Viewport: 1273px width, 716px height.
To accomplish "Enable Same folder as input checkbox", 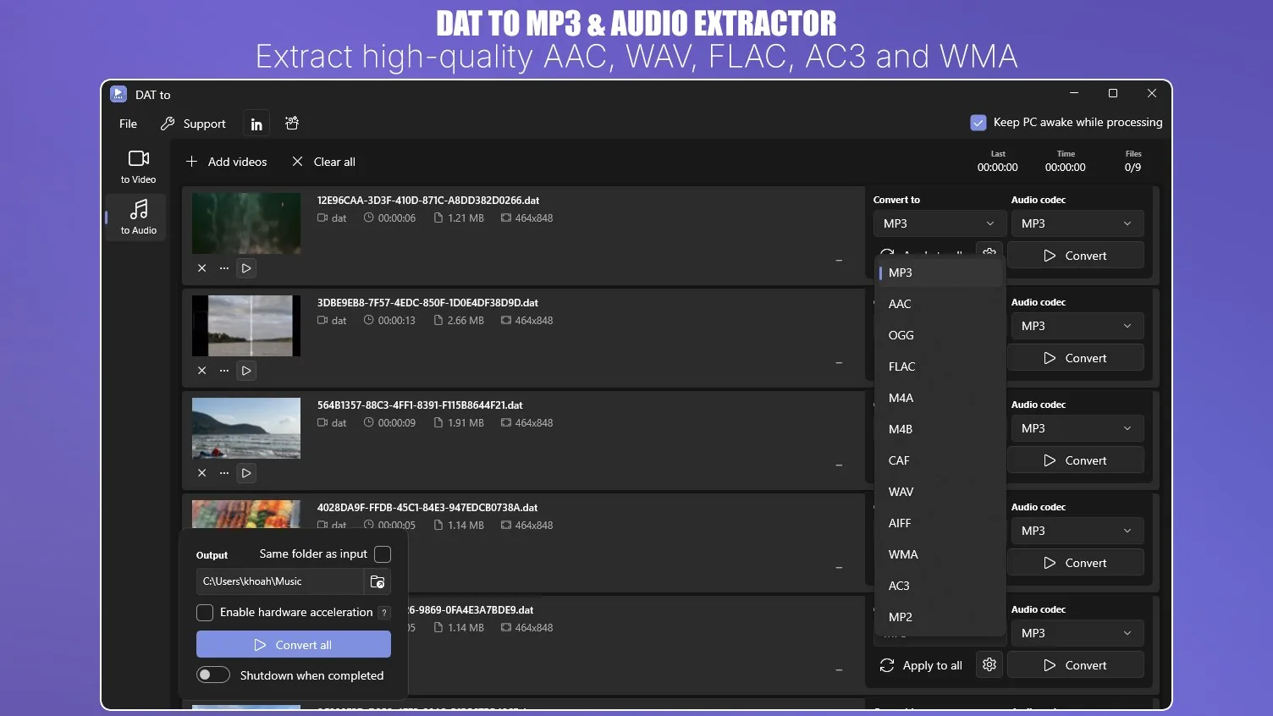I will coord(383,554).
